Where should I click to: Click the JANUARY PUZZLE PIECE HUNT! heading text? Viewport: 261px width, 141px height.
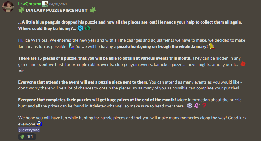coord(57,10)
